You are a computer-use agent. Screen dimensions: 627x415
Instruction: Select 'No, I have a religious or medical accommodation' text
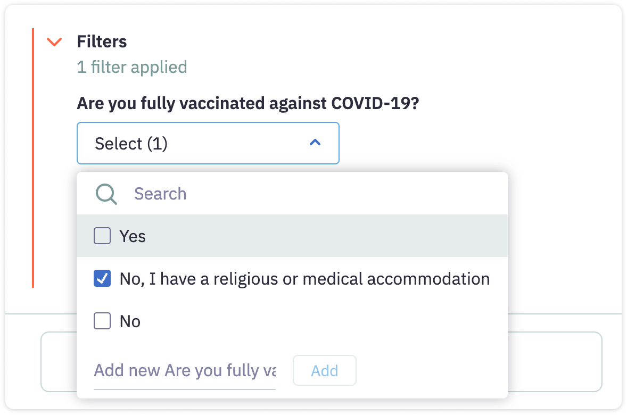point(304,278)
